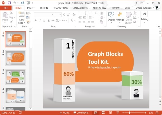The image size is (162, 115).
Task: Collapse the ribbon with the chevron
Action: 159,26
